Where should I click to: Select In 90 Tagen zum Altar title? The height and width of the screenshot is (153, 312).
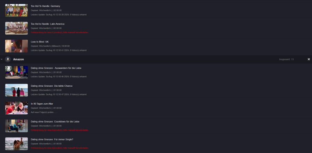(42, 104)
